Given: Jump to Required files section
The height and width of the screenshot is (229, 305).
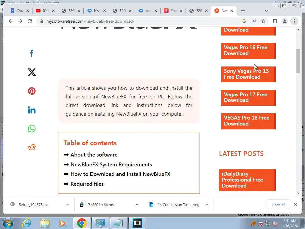Looking at the screenshot, I should 87,184.
